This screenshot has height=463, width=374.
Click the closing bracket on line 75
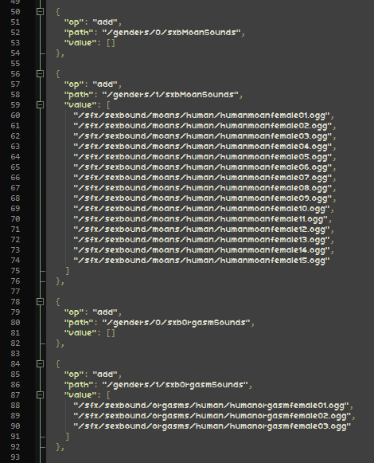(x=68, y=271)
